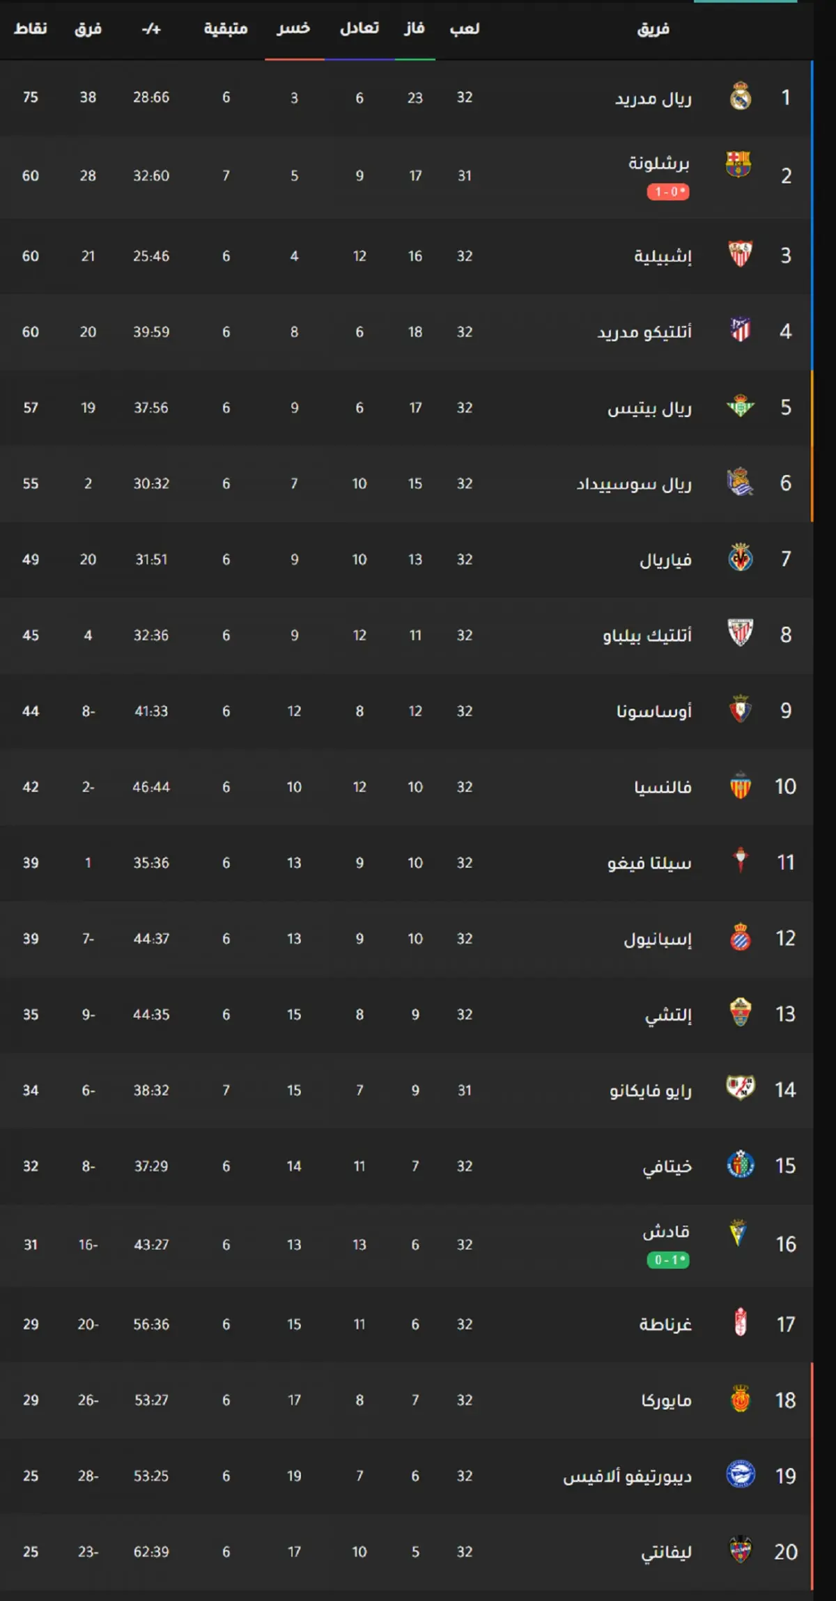Image resolution: width=836 pixels, height=1601 pixels.
Task: Click the Deportivo Alaves logo
Action: click(x=741, y=1474)
